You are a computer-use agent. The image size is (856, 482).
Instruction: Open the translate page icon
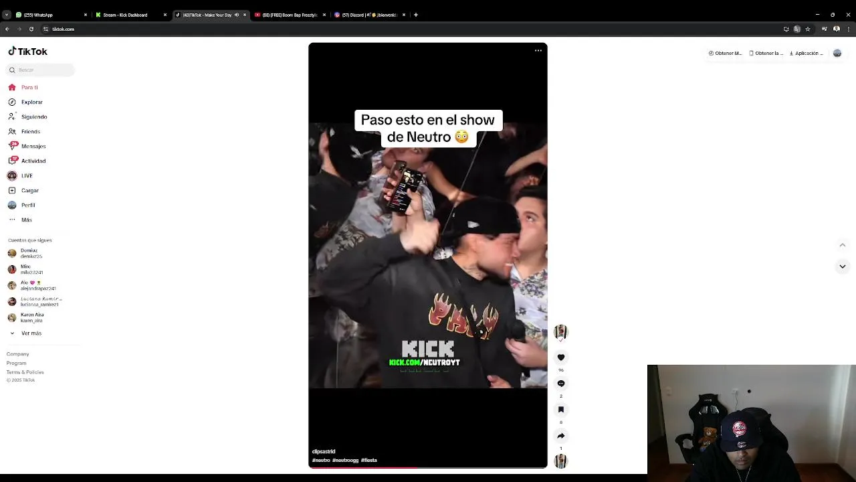[x=796, y=29]
